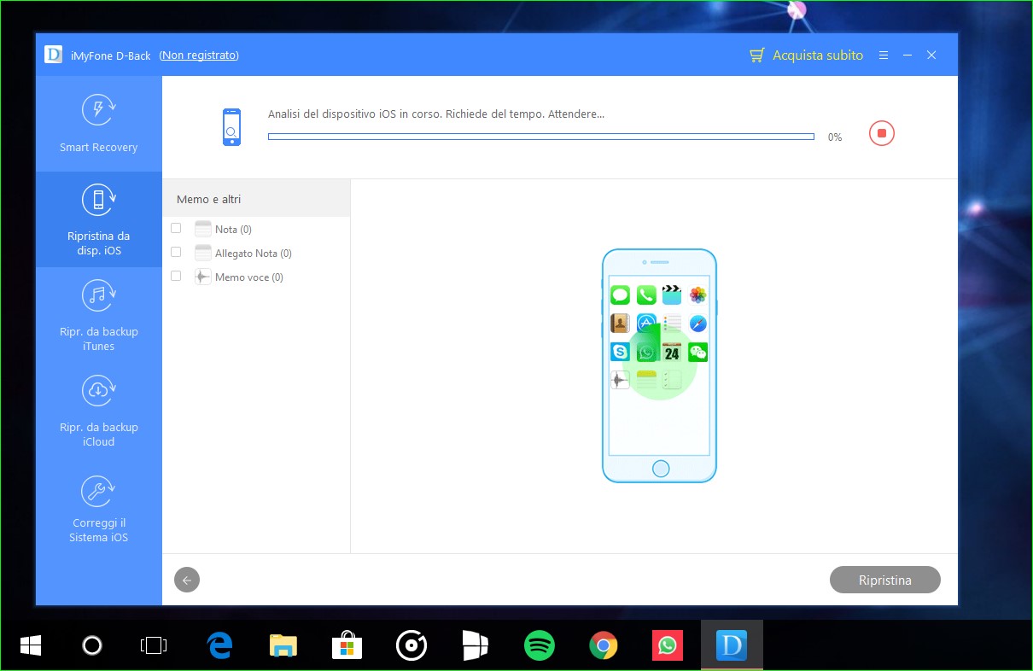Click the Memo e altri header
Image resolution: width=1033 pixels, height=671 pixels.
click(256, 199)
